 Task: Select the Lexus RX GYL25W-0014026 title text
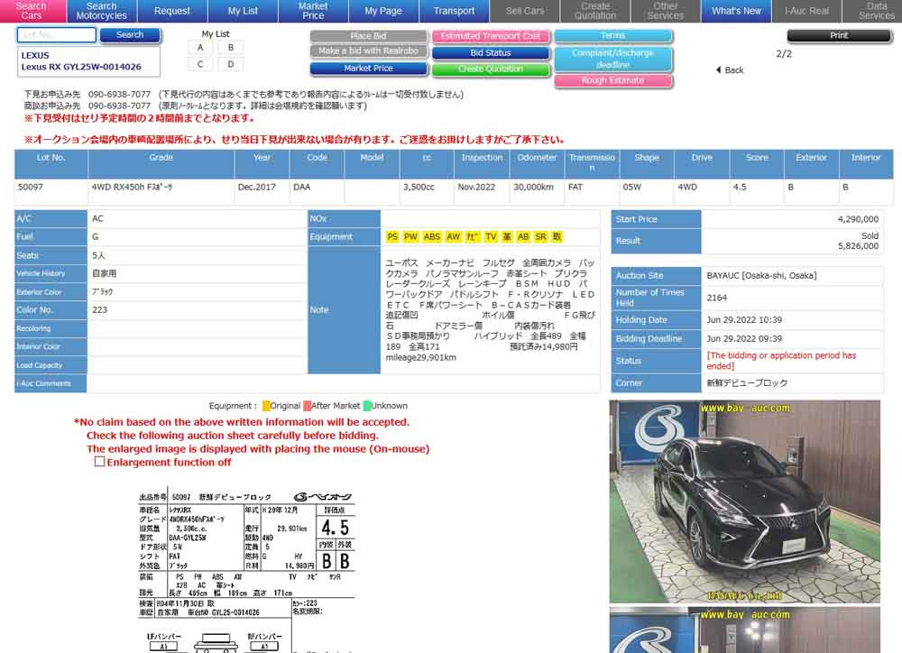81,67
